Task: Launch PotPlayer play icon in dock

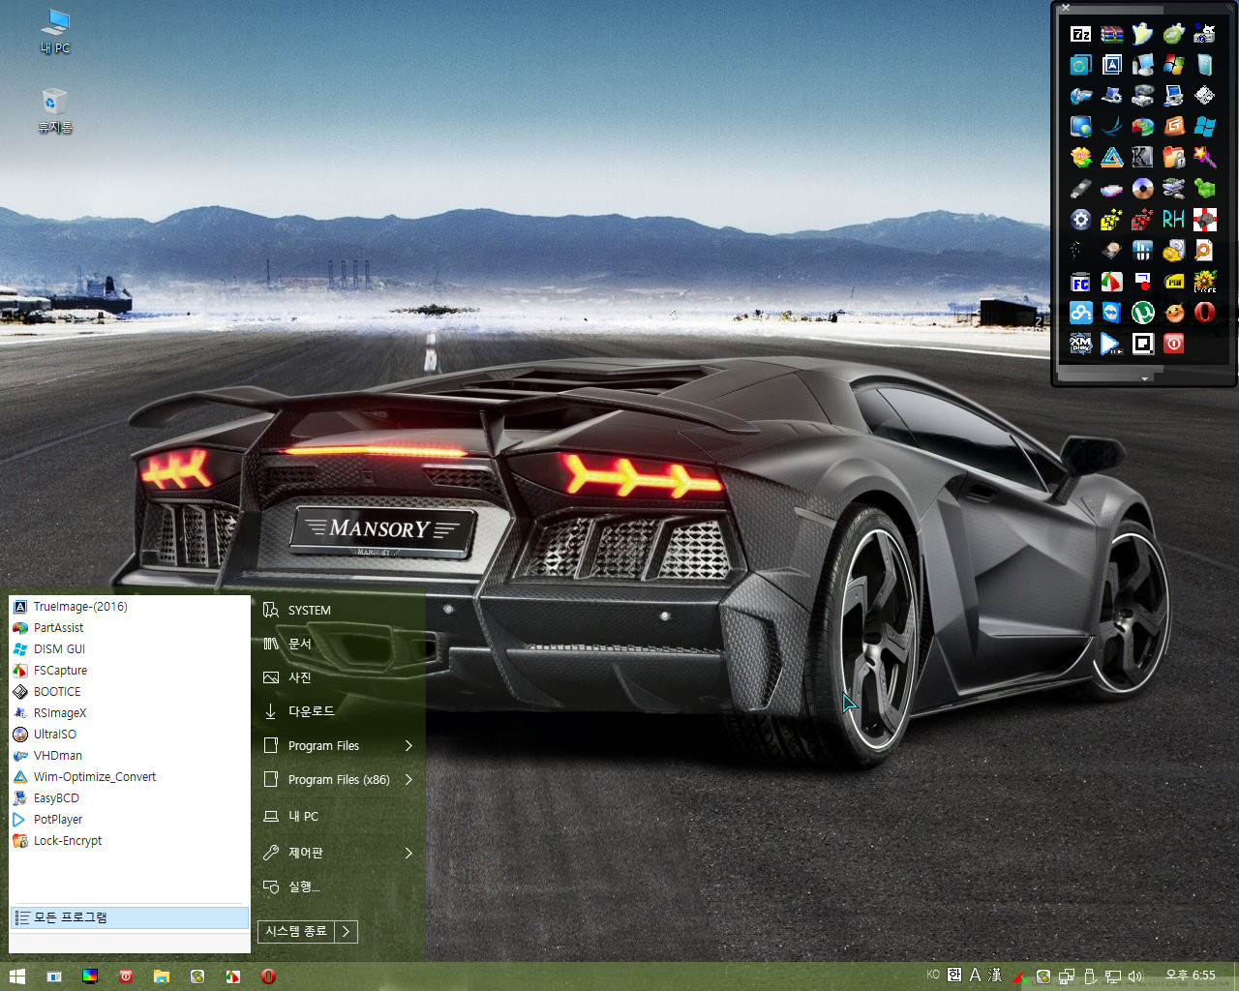Action: pyautogui.click(x=1112, y=344)
